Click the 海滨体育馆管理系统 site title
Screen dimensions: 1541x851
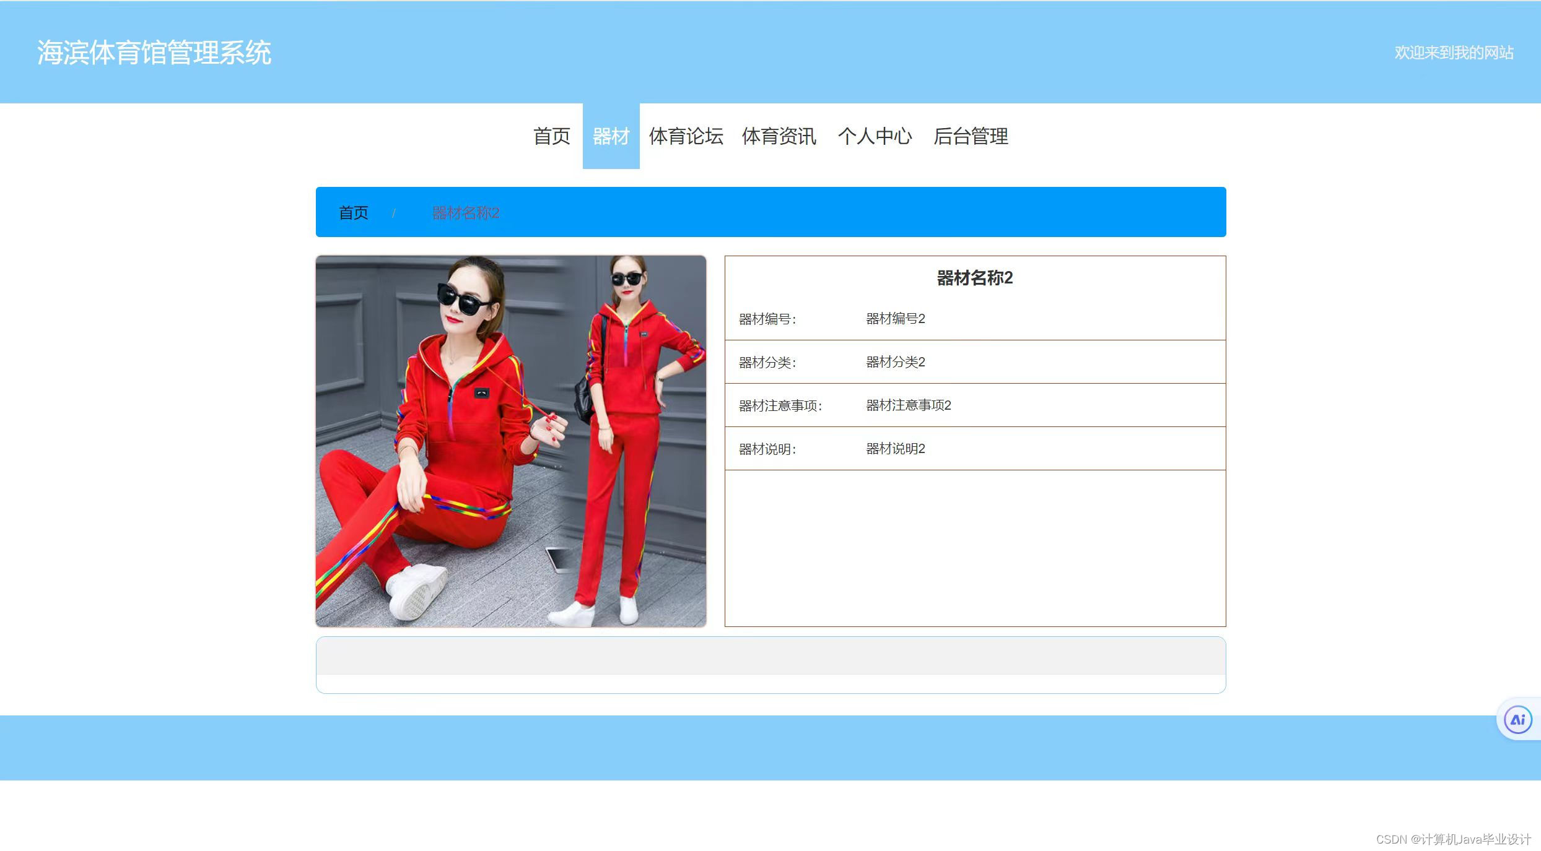pos(154,53)
